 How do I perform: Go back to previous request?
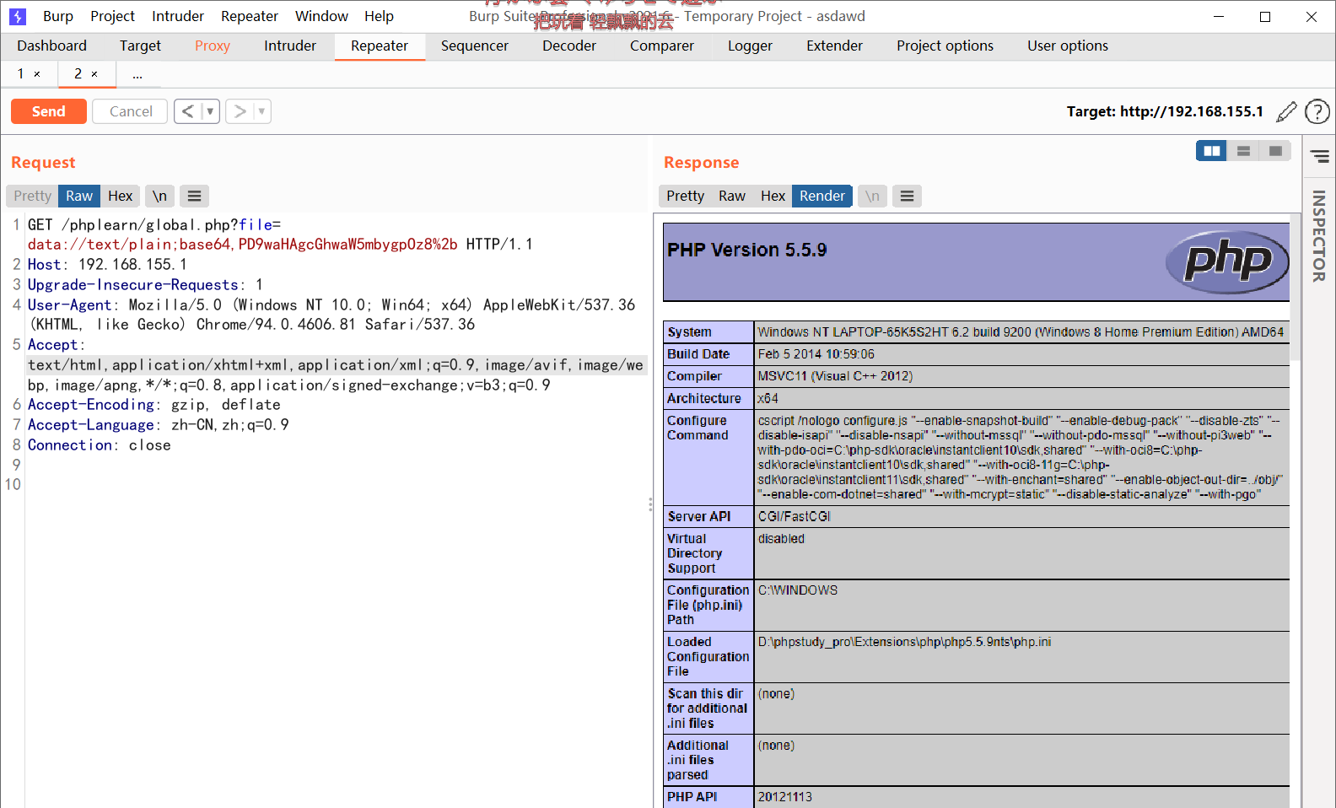tap(187, 111)
